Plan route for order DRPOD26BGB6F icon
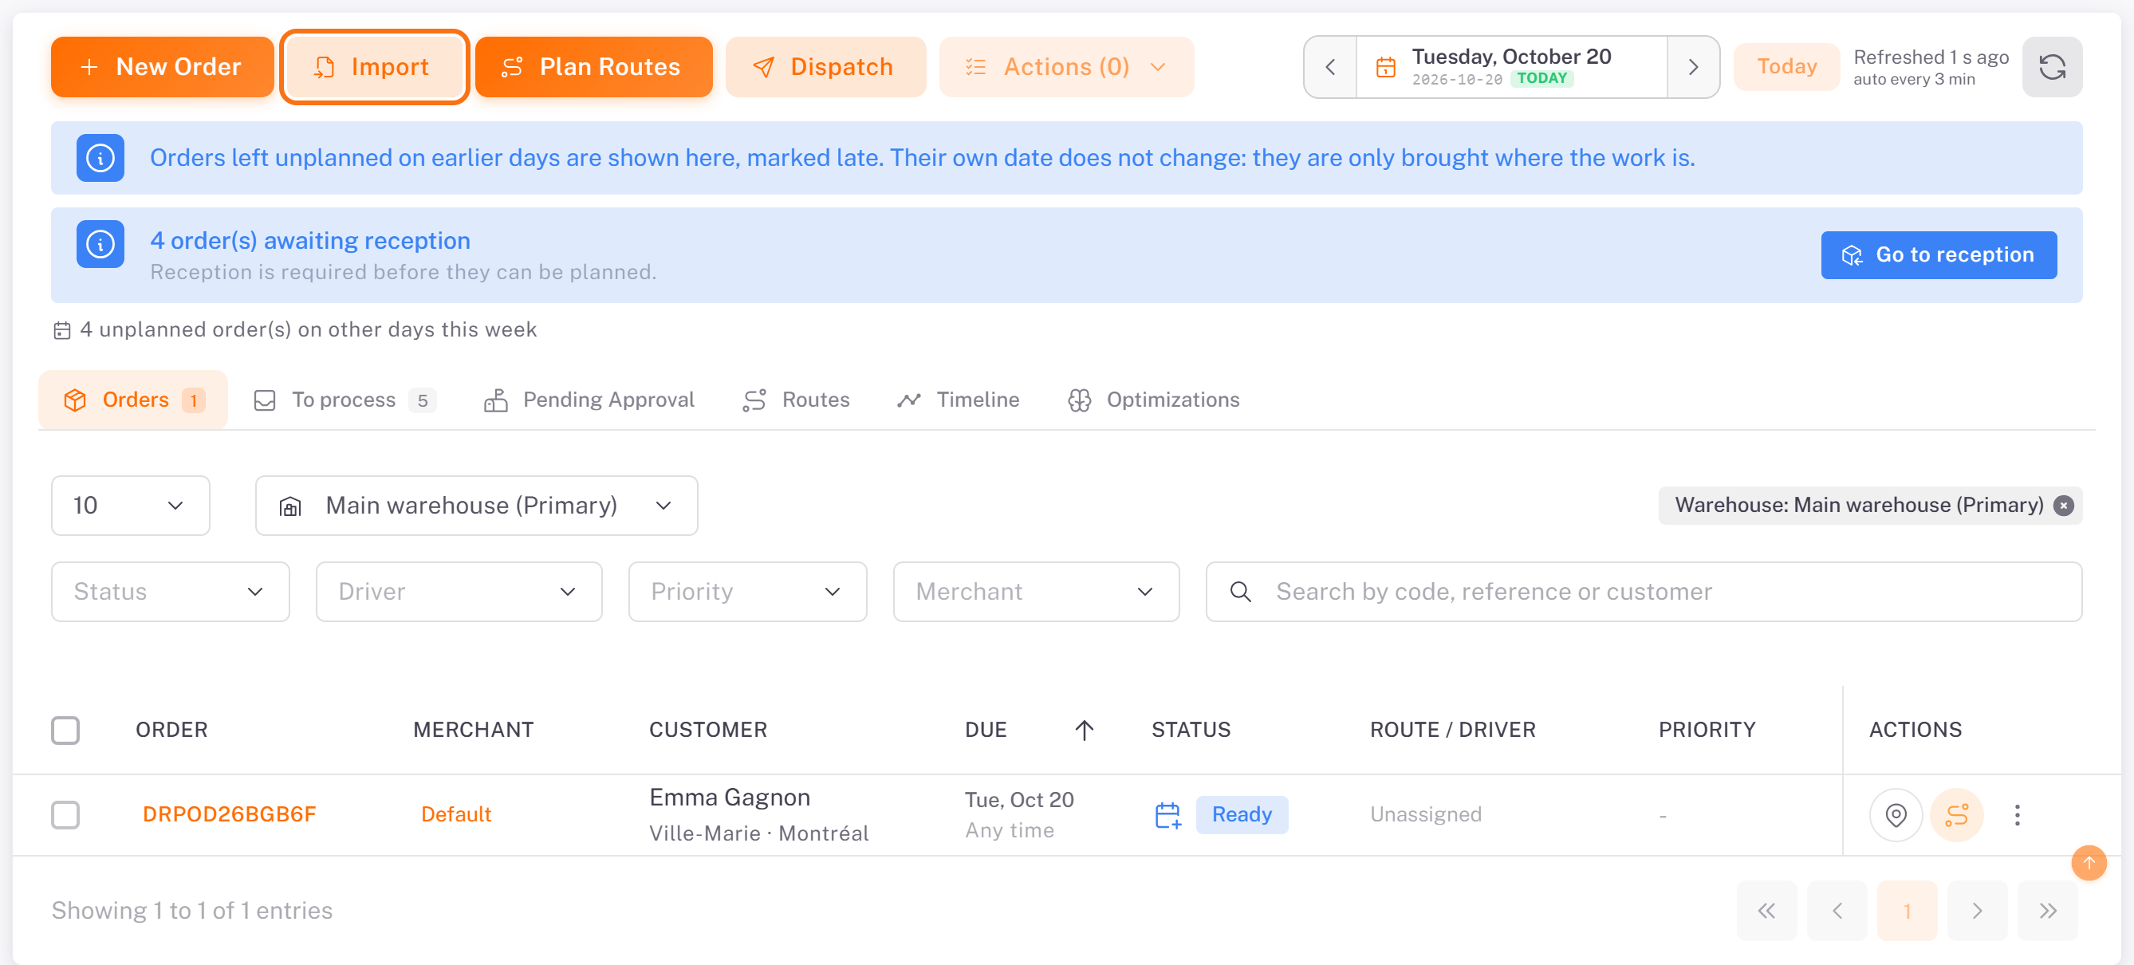This screenshot has height=965, width=2134. [x=1956, y=814]
